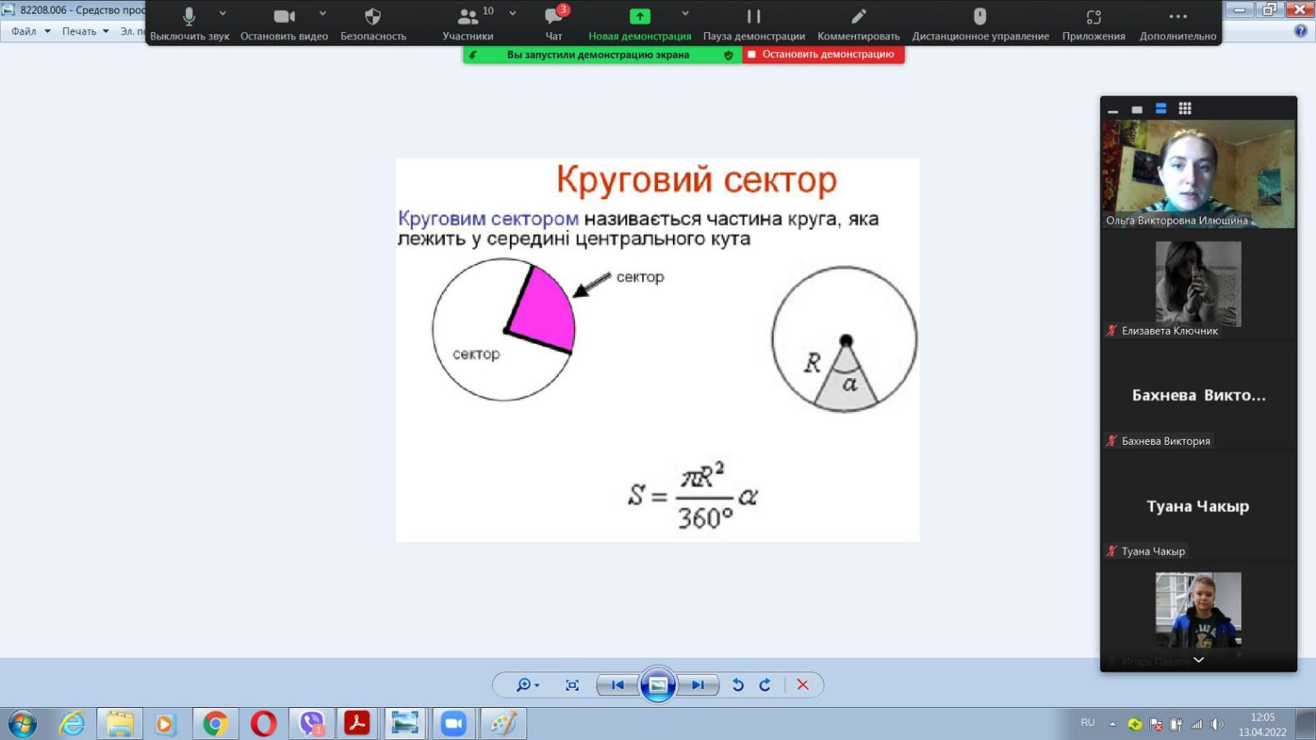Open the Файл menu
This screenshot has width=1316, height=740.
pyautogui.click(x=30, y=31)
